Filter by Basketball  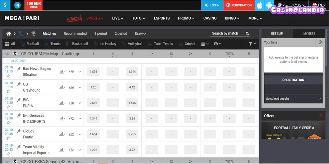[x=77, y=44]
